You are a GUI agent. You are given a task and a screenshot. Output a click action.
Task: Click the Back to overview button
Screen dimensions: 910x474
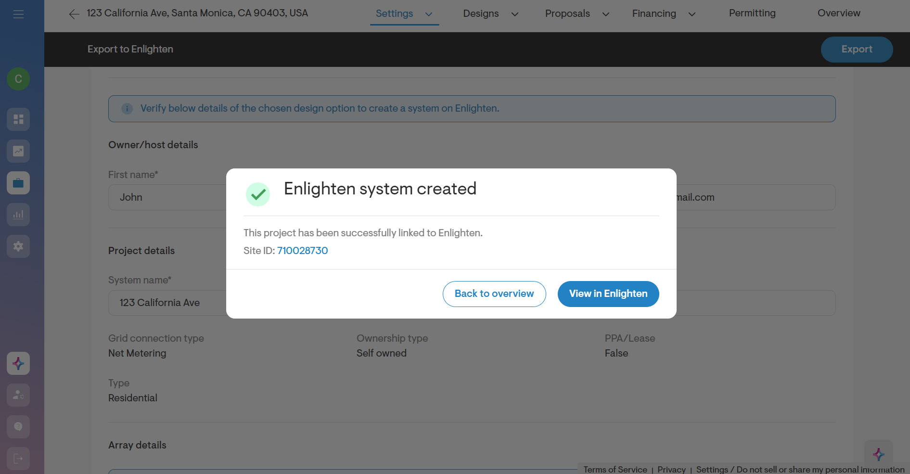click(x=494, y=294)
